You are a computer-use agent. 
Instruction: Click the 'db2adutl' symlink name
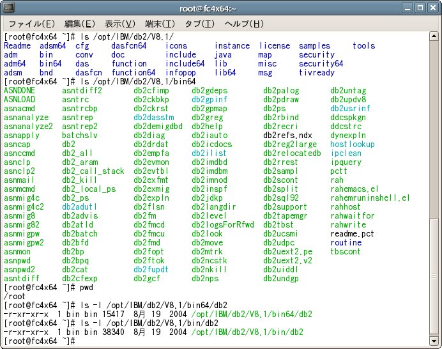point(79,207)
